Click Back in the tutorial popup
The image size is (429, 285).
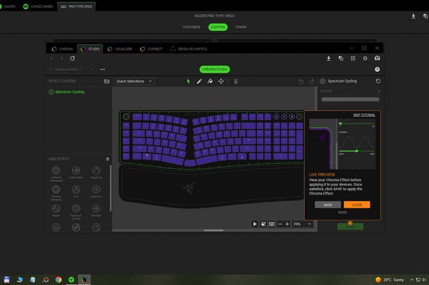point(328,205)
